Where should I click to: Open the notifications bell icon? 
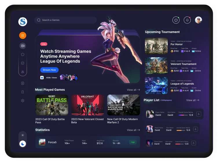(x=187, y=20)
